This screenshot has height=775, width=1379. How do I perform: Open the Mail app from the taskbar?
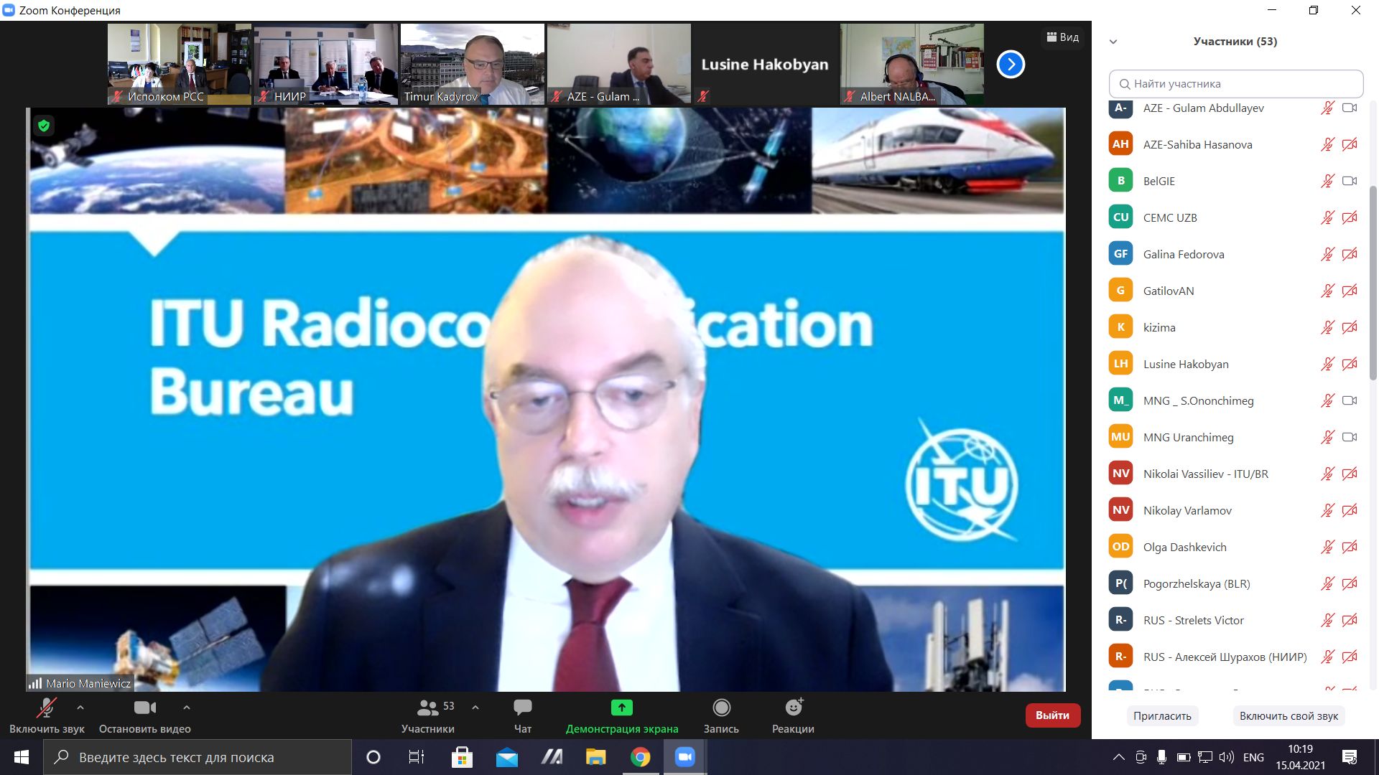pyautogui.click(x=506, y=757)
